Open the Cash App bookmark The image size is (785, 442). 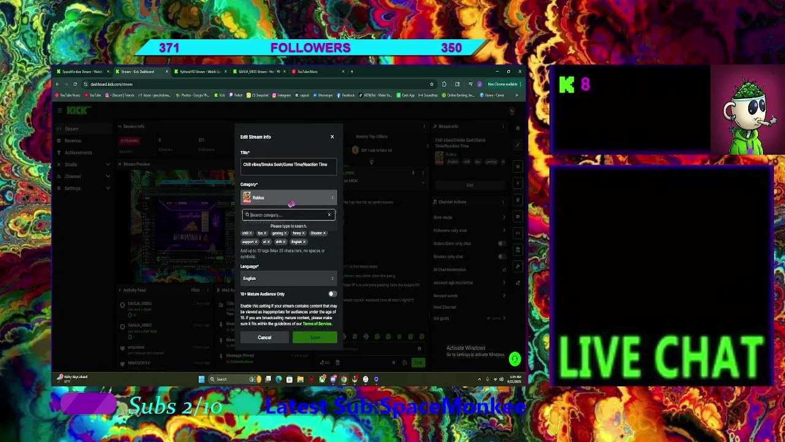(406, 95)
